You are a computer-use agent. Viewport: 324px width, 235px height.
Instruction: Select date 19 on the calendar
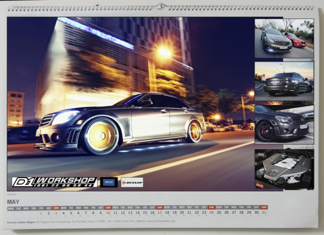(x=175, y=212)
